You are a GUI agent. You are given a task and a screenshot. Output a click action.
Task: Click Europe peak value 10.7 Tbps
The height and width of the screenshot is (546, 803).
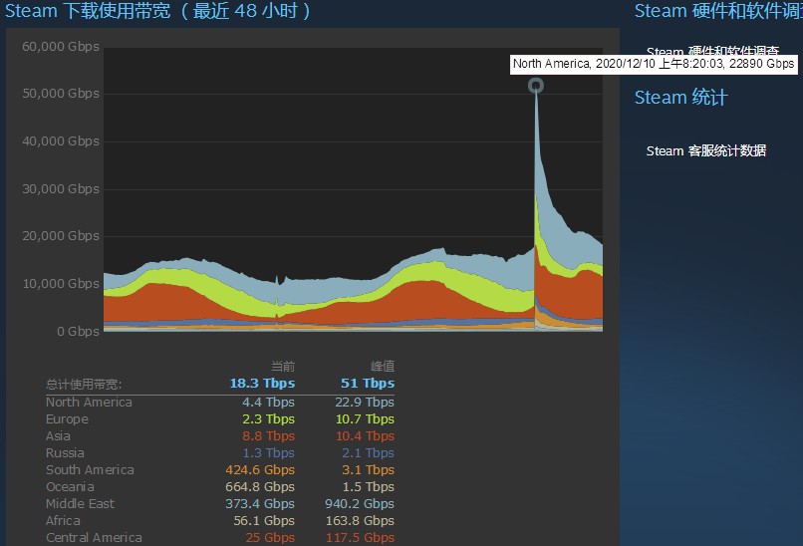(365, 419)
